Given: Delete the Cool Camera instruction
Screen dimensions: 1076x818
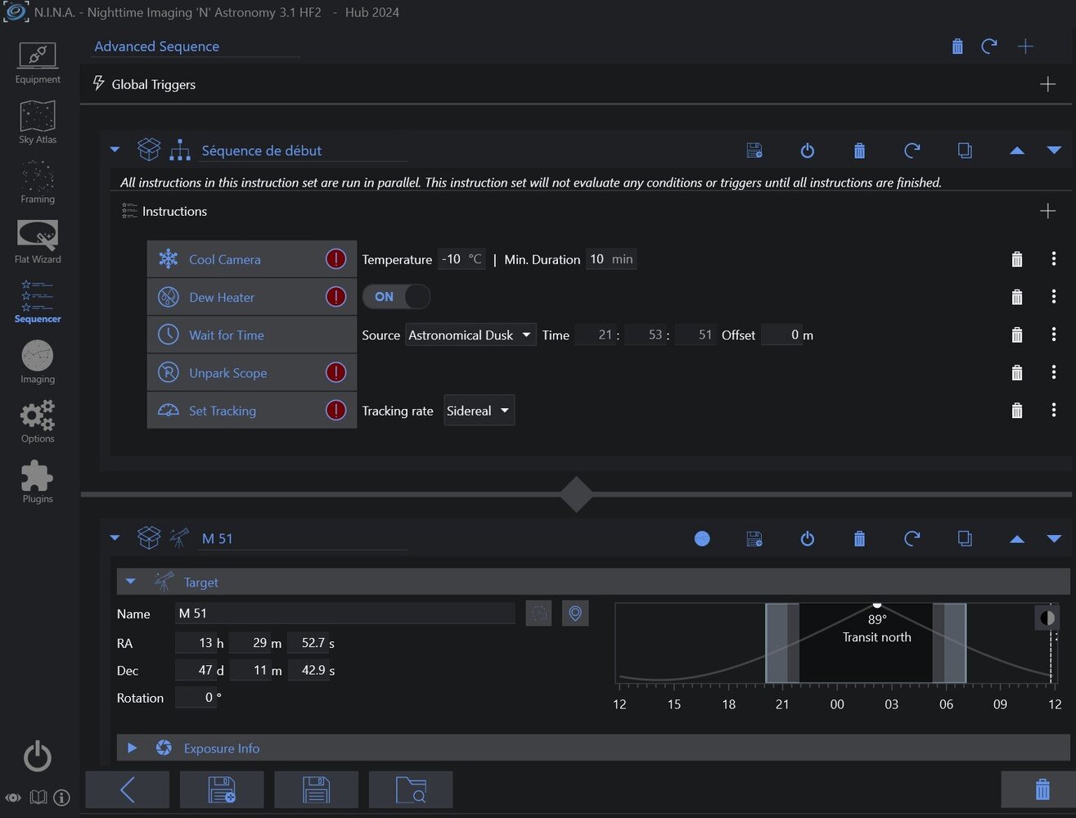Looking at the screenshot, I should pyautogui.click(x=1017, y=259).
